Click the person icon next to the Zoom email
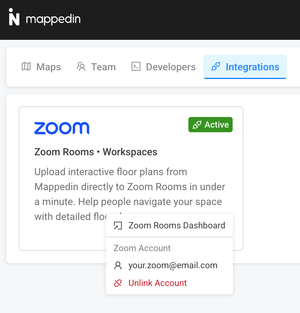The width and height of the screenshot is (300, 313). tap(118, 265)
